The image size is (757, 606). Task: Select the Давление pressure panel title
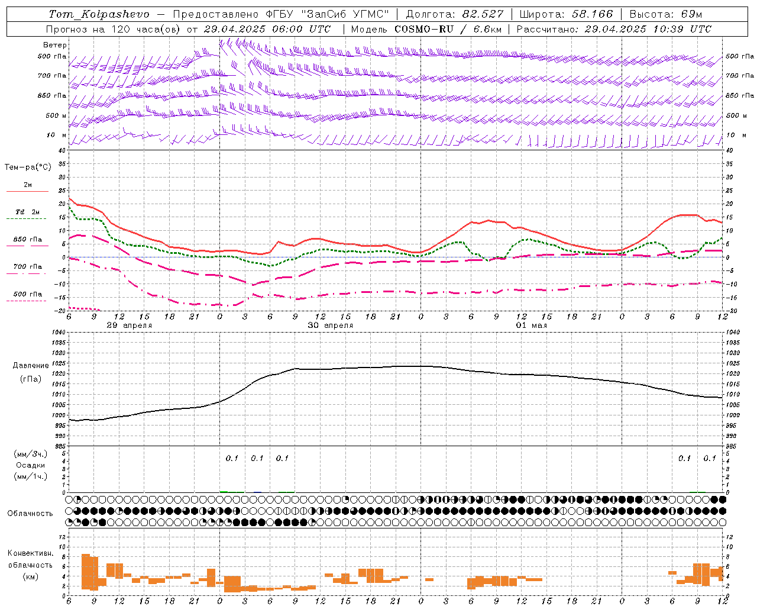[31, 366]
